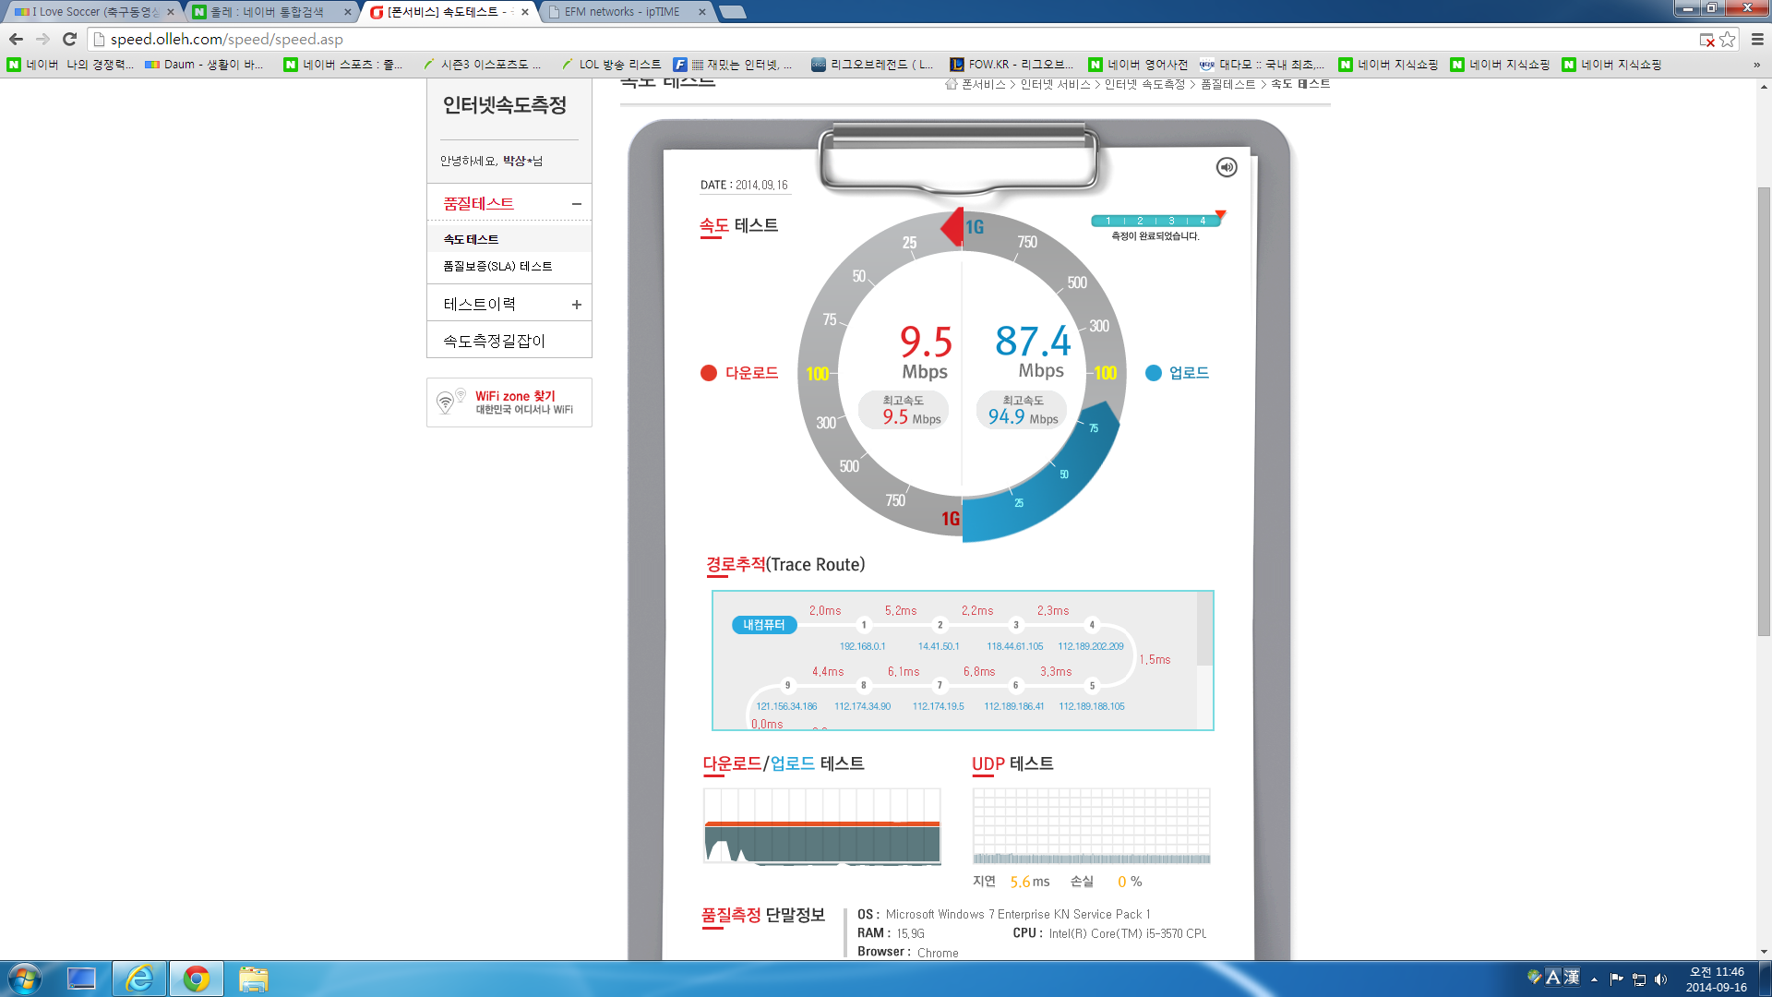The width and height of the screenshot is (1772, 997).
Task: Click the browser reload icon
Action: pyautogui.click(x=69, y=39)
